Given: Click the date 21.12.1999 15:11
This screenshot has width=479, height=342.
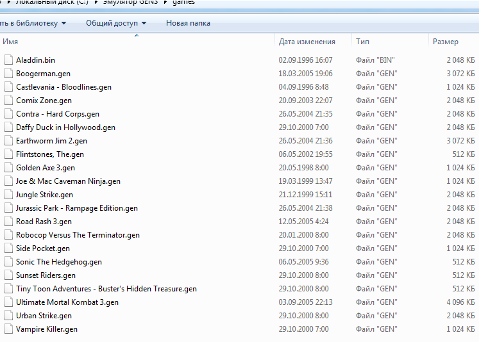Looking at the screenshot, I should (x=305, y=195).
